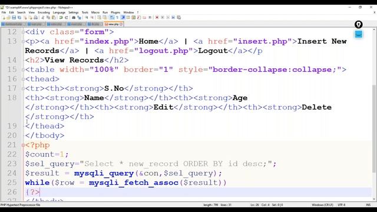Undo last change with the green arrow
Viewport: 377px width, 212px height.
[x=61, y=18]
